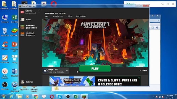
Task: Open media player from taskbar
Action: tap(27, 97)
